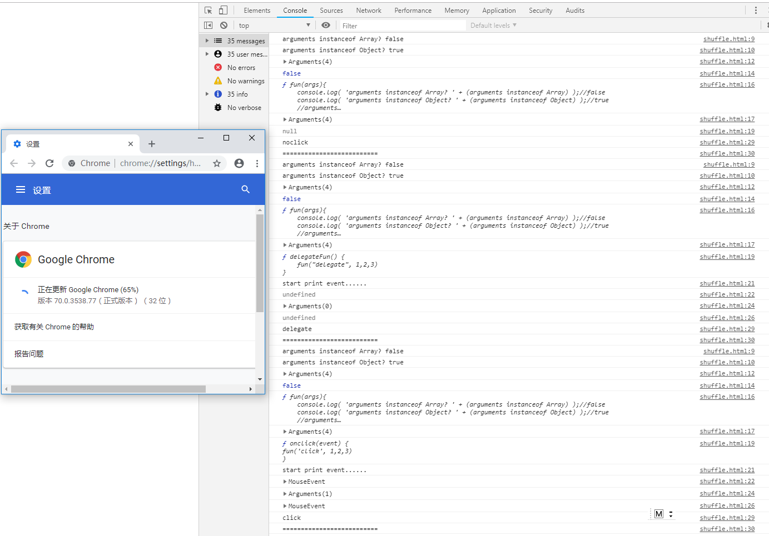This screenshot has width=769, height=536.
Task: Click the live expression eye icon
Action: pyautogui.click(x=326, y=26)
